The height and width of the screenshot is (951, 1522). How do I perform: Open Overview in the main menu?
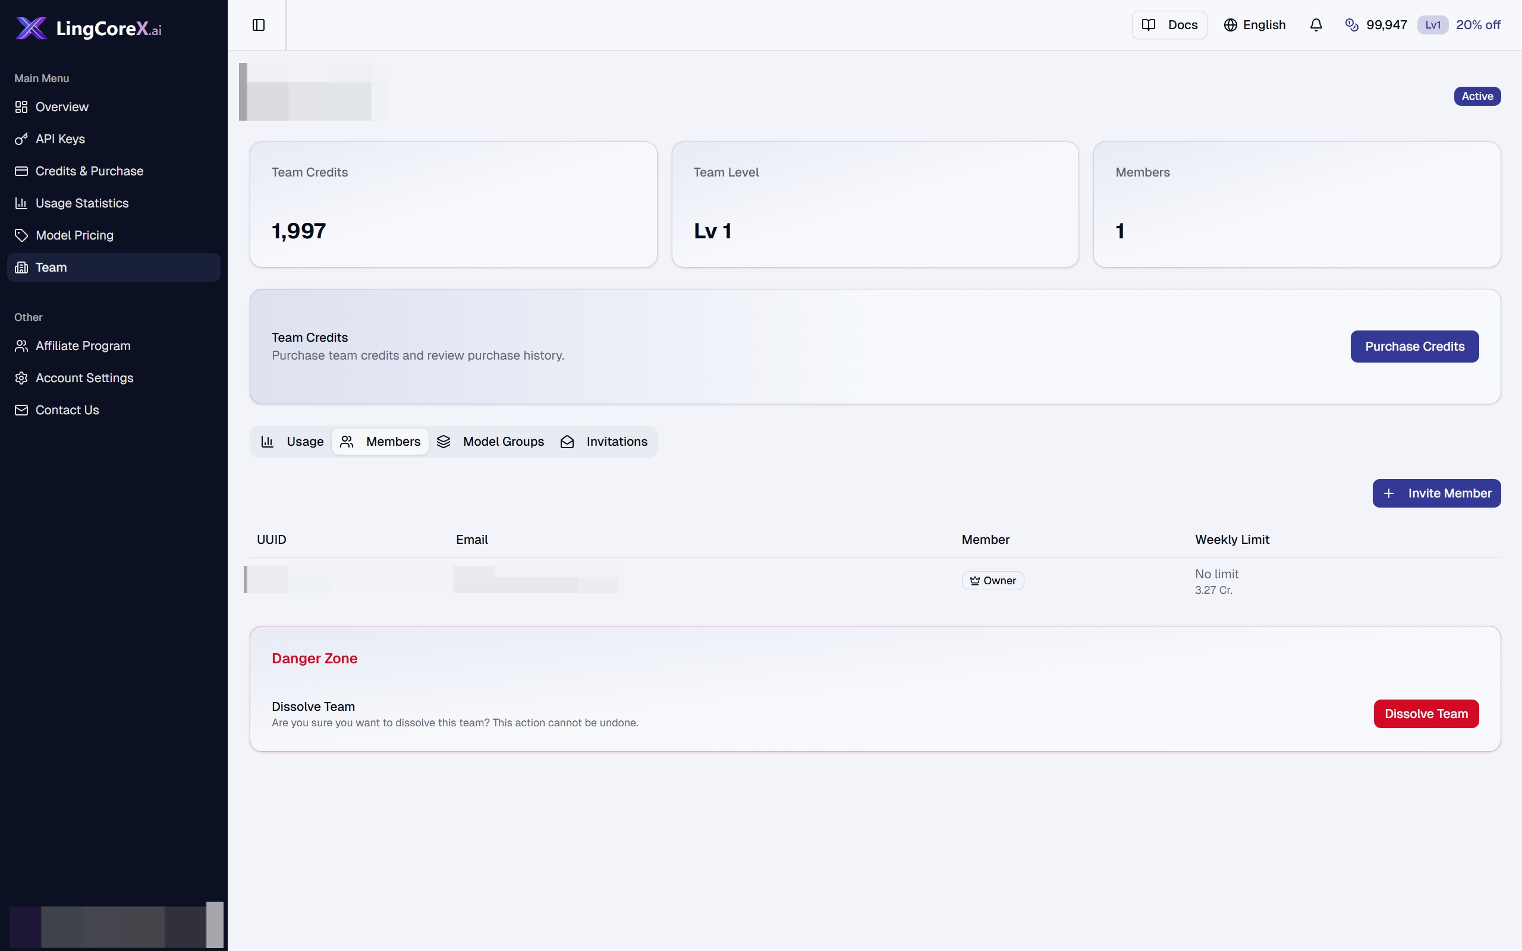(x=114, y=107)
